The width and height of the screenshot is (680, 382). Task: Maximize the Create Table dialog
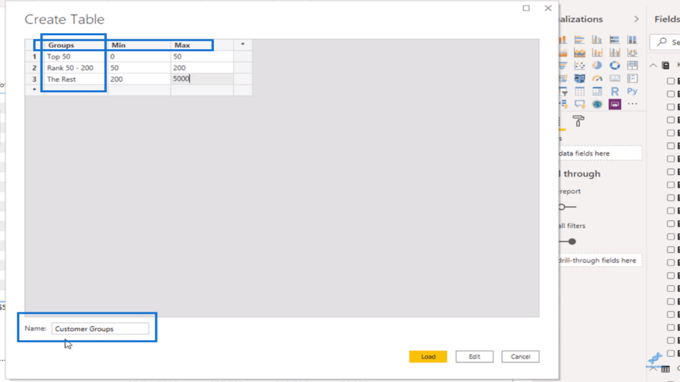point(526,8)
